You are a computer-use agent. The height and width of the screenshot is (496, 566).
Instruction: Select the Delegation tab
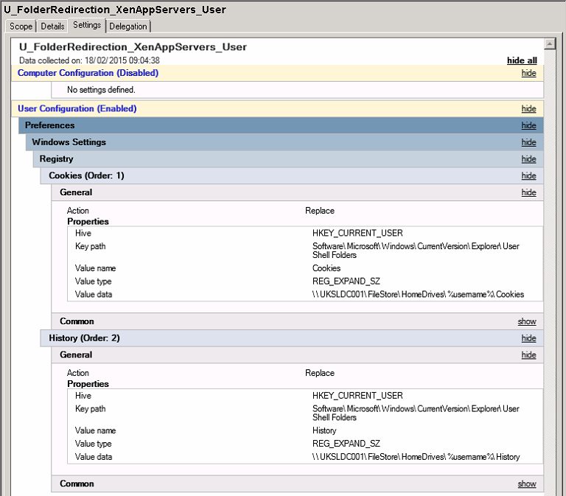(128, 27)
